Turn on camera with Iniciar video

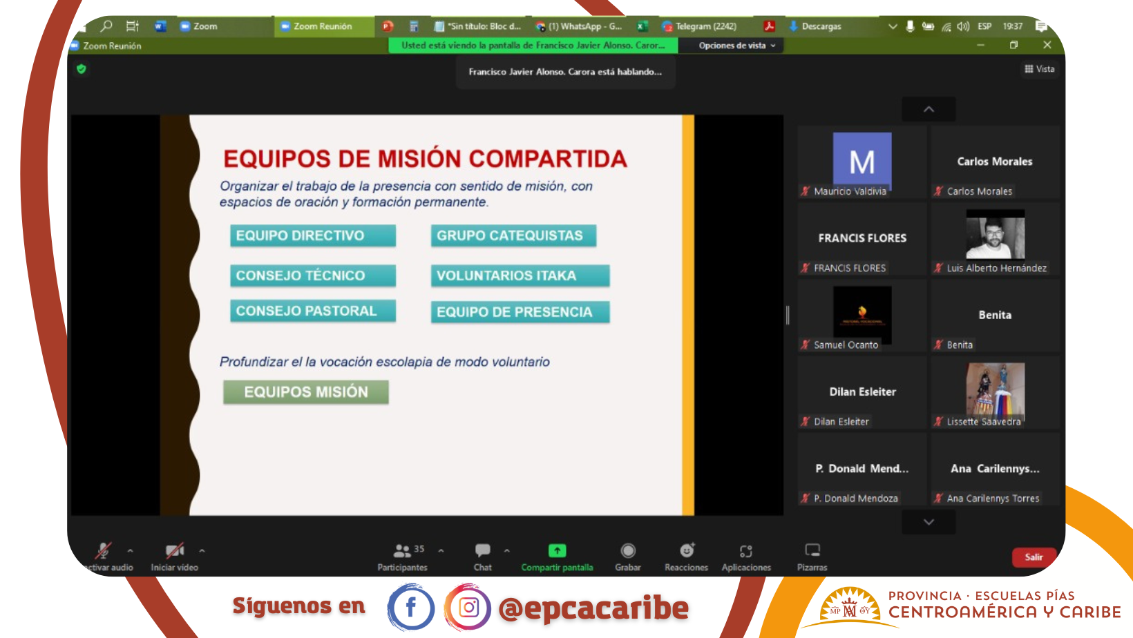click(x=174, y=551)
